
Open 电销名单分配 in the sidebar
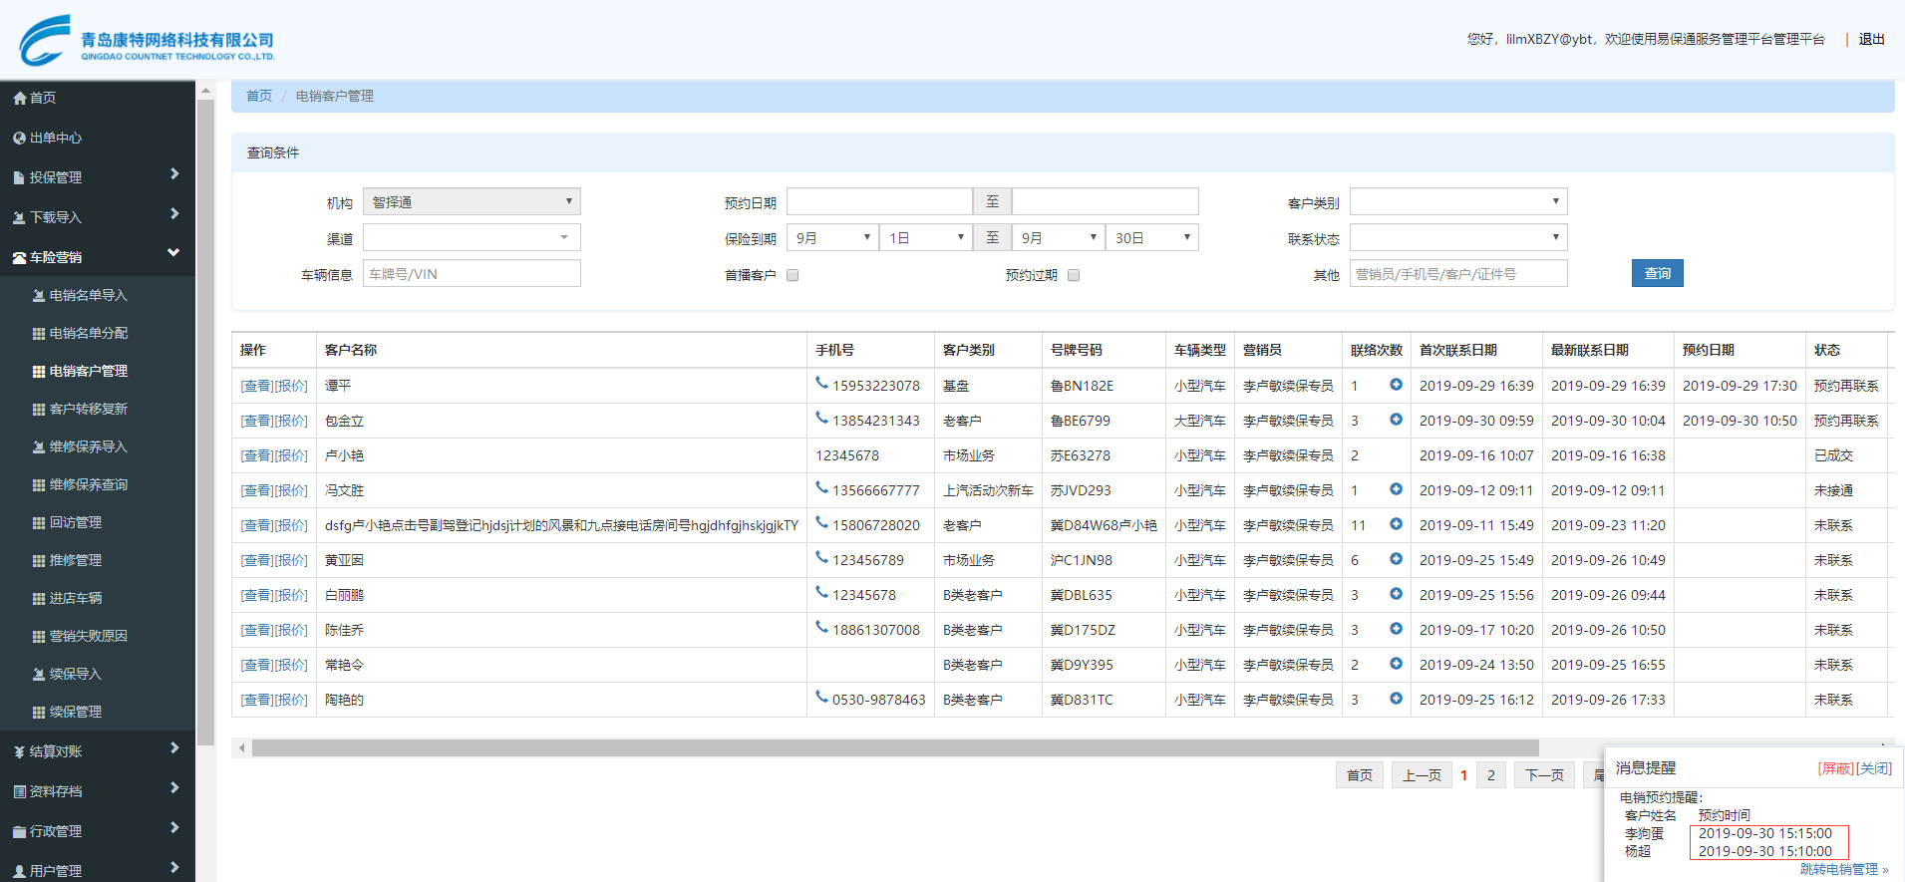(x=89, y=333)
